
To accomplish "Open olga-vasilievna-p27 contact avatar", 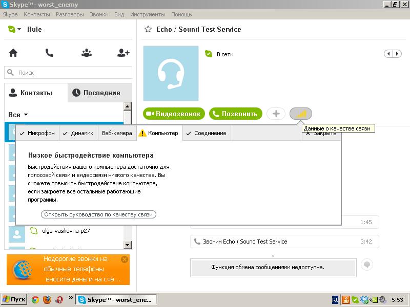I will tap(17, 234).
